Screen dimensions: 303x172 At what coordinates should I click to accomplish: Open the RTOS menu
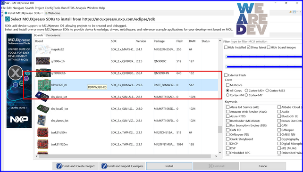tap(71, 8)
